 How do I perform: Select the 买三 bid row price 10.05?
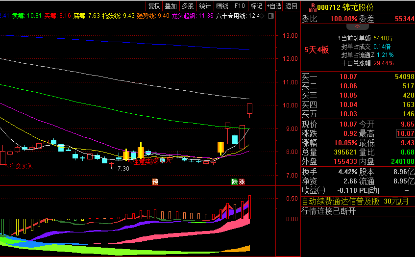point(348,95)
